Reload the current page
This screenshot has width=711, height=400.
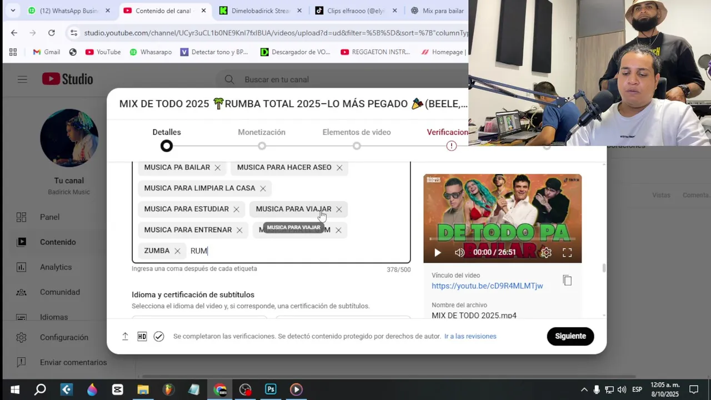pyautogui.click(x=51, y=33)
